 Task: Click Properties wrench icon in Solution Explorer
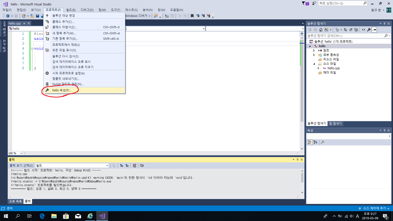click(369, 30)
